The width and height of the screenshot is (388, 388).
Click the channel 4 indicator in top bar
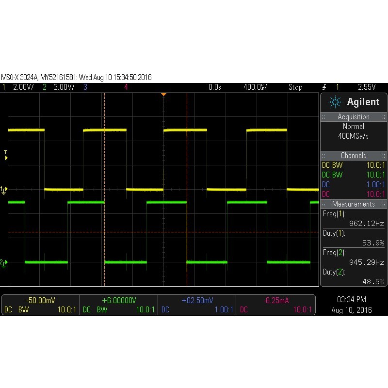(126, 87)
